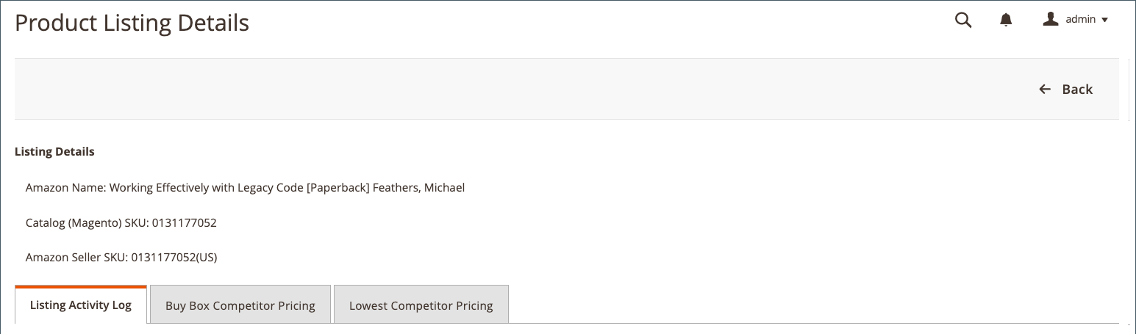Open the search magnifier icon
This screenshot has height=334, width=1136.
(x=963, y=21)
